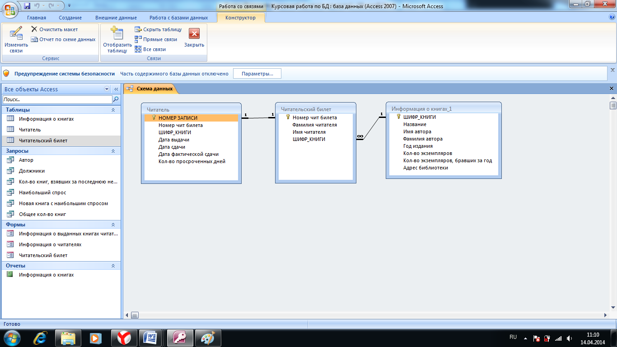Click the search magnifier icon
Screen dimensions: 617x347
pos(116,99)
